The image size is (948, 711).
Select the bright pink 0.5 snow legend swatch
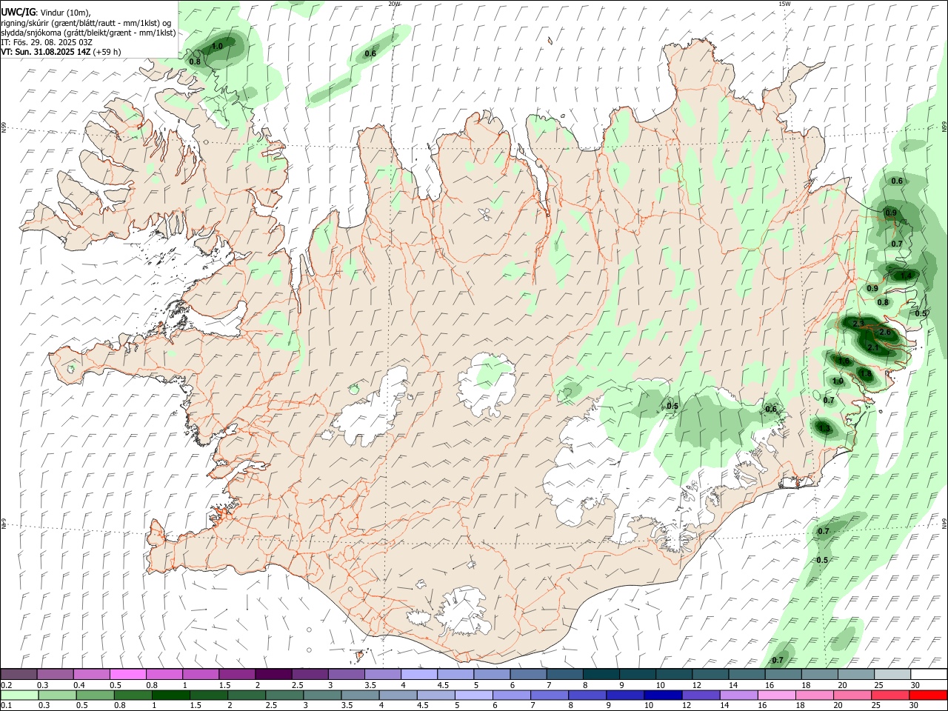[x=127, y=674]
